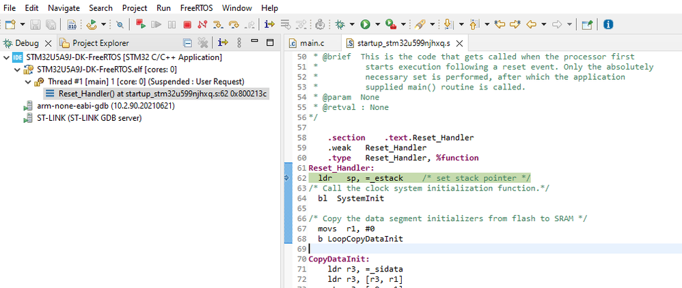The width and height of the screenshot is (682, 288).
Task: Open the New dropdown arrow
Action: pos(22,25)
